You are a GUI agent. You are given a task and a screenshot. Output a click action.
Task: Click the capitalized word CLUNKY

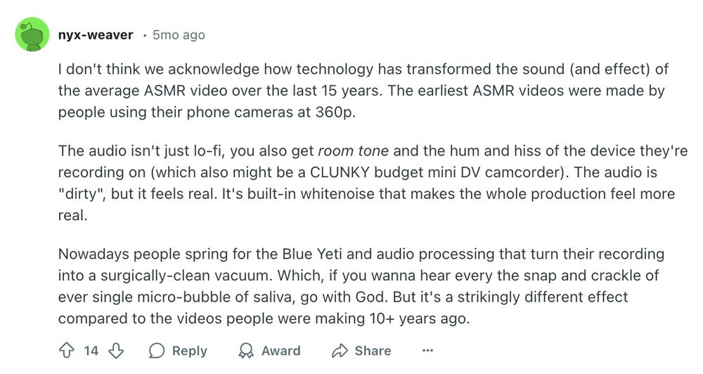point(340,172)
